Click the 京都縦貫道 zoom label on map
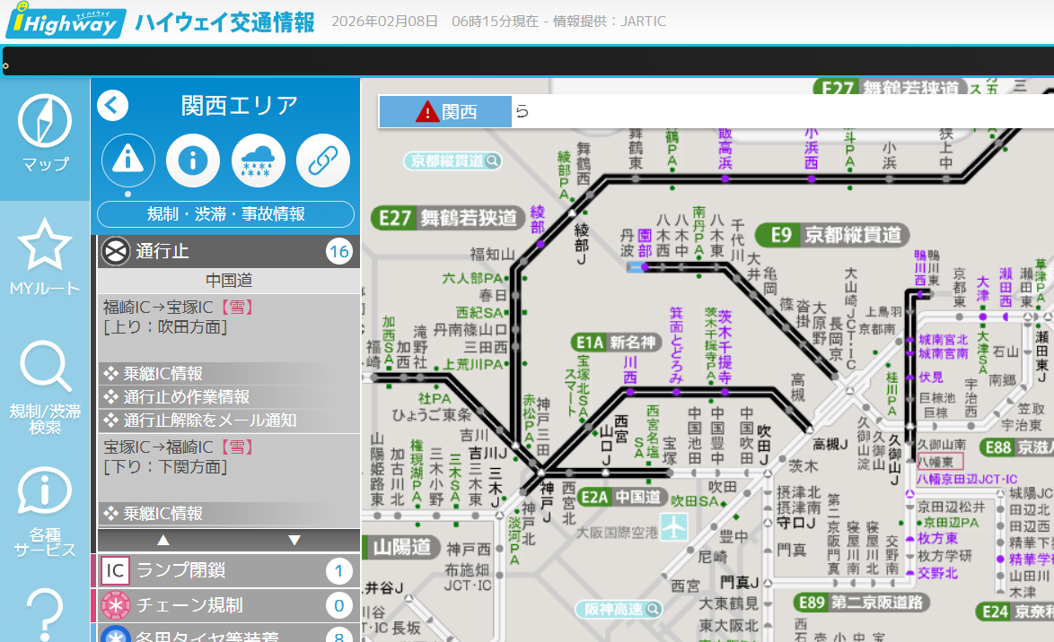 coord(452,161)
